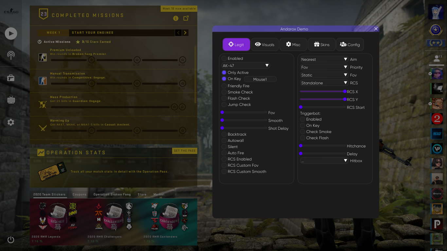The image size is (447, 251).
Task: Enable Flash Check option
Action: pos(224,98)
